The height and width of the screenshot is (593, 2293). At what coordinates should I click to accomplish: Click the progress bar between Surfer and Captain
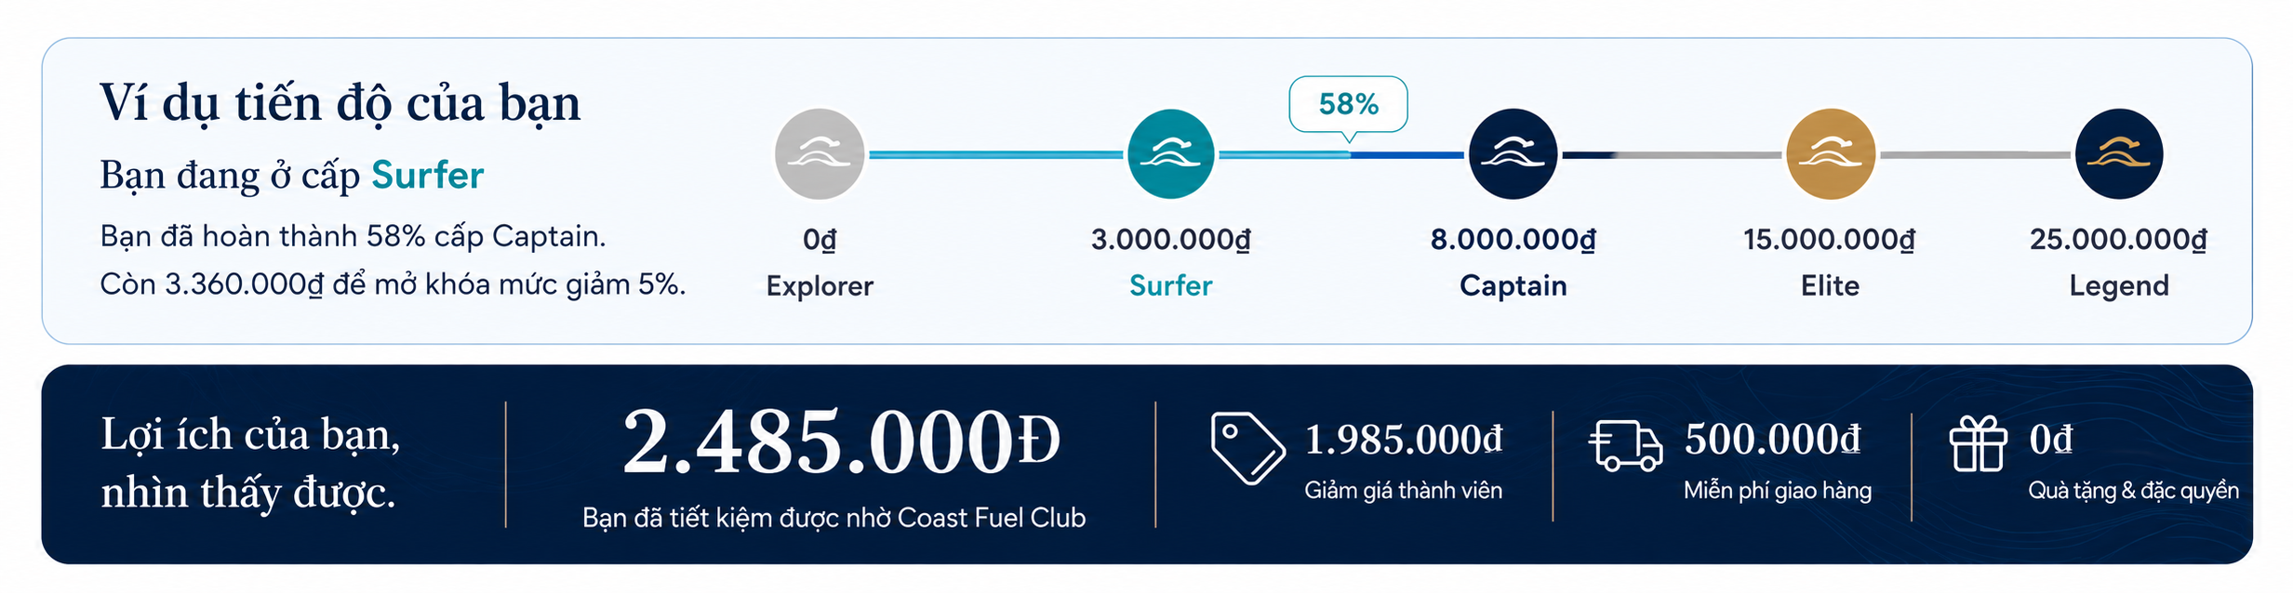click(1341, 155)
